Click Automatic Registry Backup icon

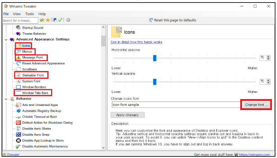18,111
